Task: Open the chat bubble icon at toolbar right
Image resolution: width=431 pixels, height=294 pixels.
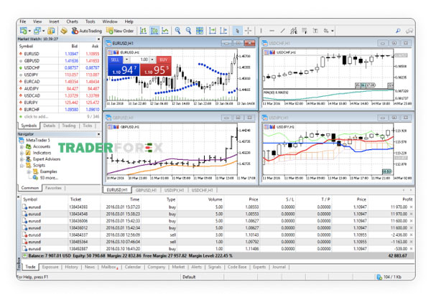Action: coord(409,31)
